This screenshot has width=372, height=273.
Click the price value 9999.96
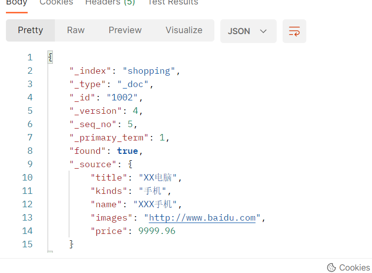(157, 231)
